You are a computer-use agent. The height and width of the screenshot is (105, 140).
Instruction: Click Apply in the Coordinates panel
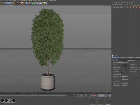(x=108, y=104)
